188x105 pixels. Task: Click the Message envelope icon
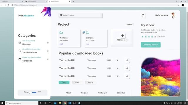click(x=20, y=43)
